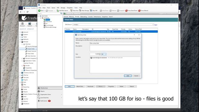The width and height of the screenshot is (199, 112).
Task: Select the freenas VM in XenCenter tree
Action: pyautogui.click(x=48, y=20)
